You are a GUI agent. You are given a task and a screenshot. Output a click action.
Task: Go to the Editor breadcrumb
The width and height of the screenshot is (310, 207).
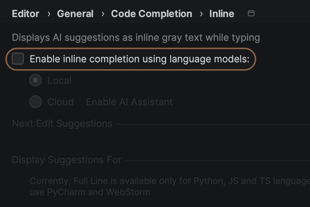pyautogui.click(x=26, y=14)
